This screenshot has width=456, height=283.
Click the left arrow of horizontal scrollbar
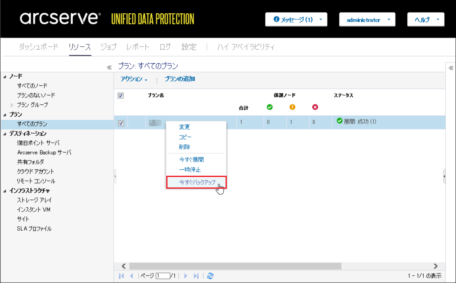pos(123,266)
